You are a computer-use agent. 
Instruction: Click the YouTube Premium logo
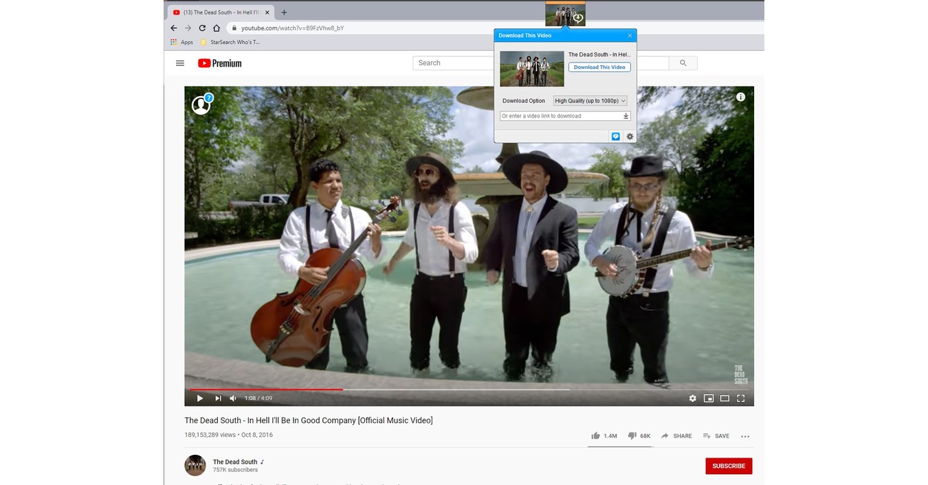[219, 63]
